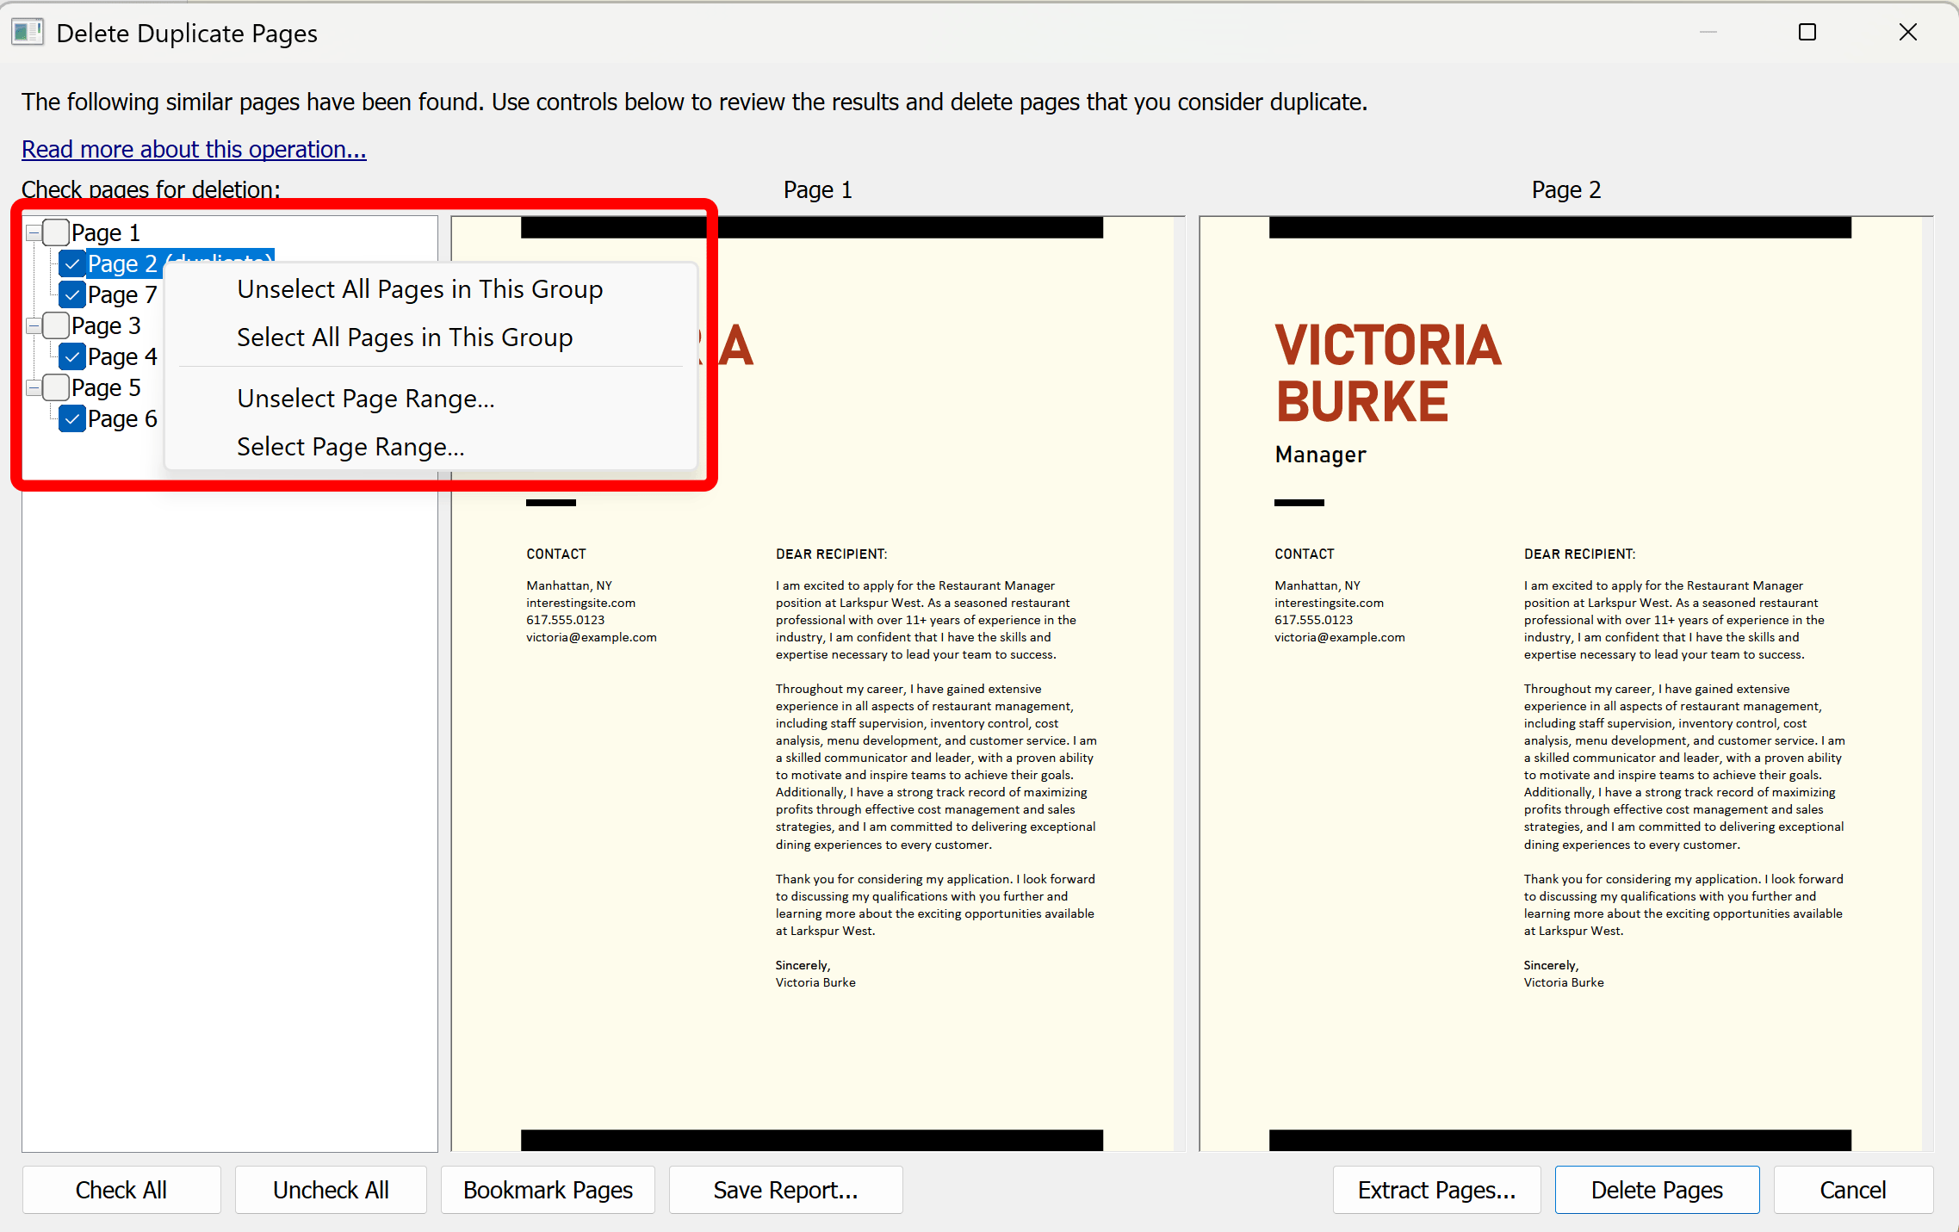This screenshot has width=1959, height=1232.
Task: Cancel the Delete Duplicate Pages dialog
Action: (x=1853, y=1189)
